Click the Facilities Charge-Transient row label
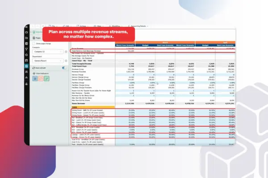This screenshot has height=178, width=268. coord(82,88)
